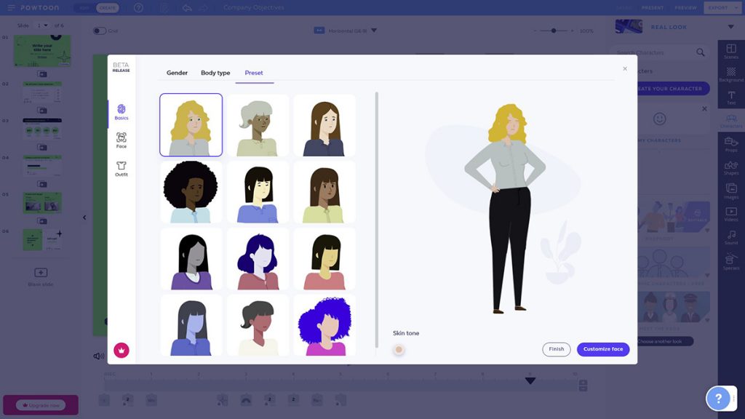745x419 pixels.
Task: Open the Props panel icon
Action: coord(731,144)
